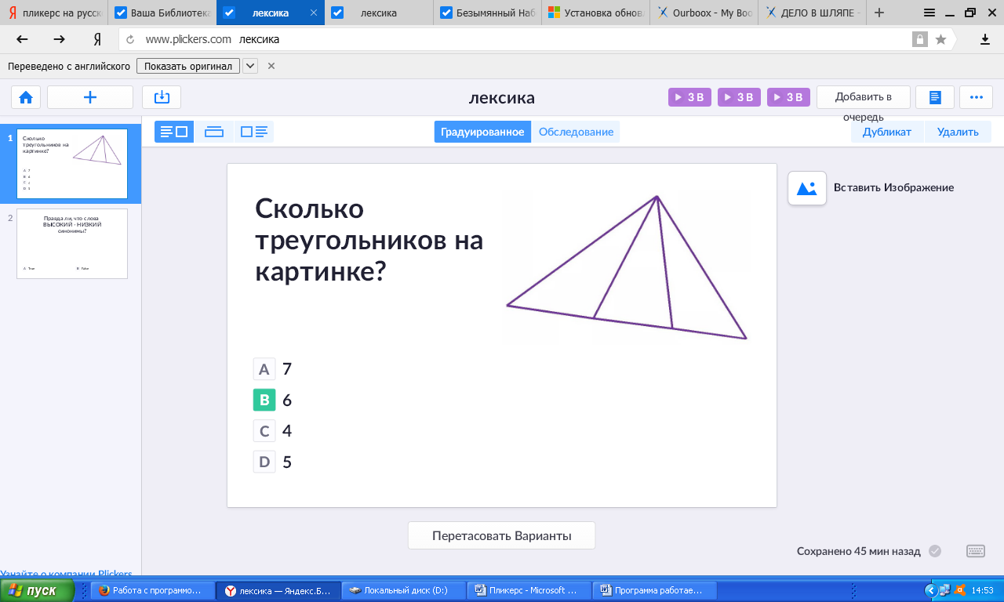Open Программа работае... taskbar item
Viewport: 1004px width, 602px height.
click(x=654, y=590)
